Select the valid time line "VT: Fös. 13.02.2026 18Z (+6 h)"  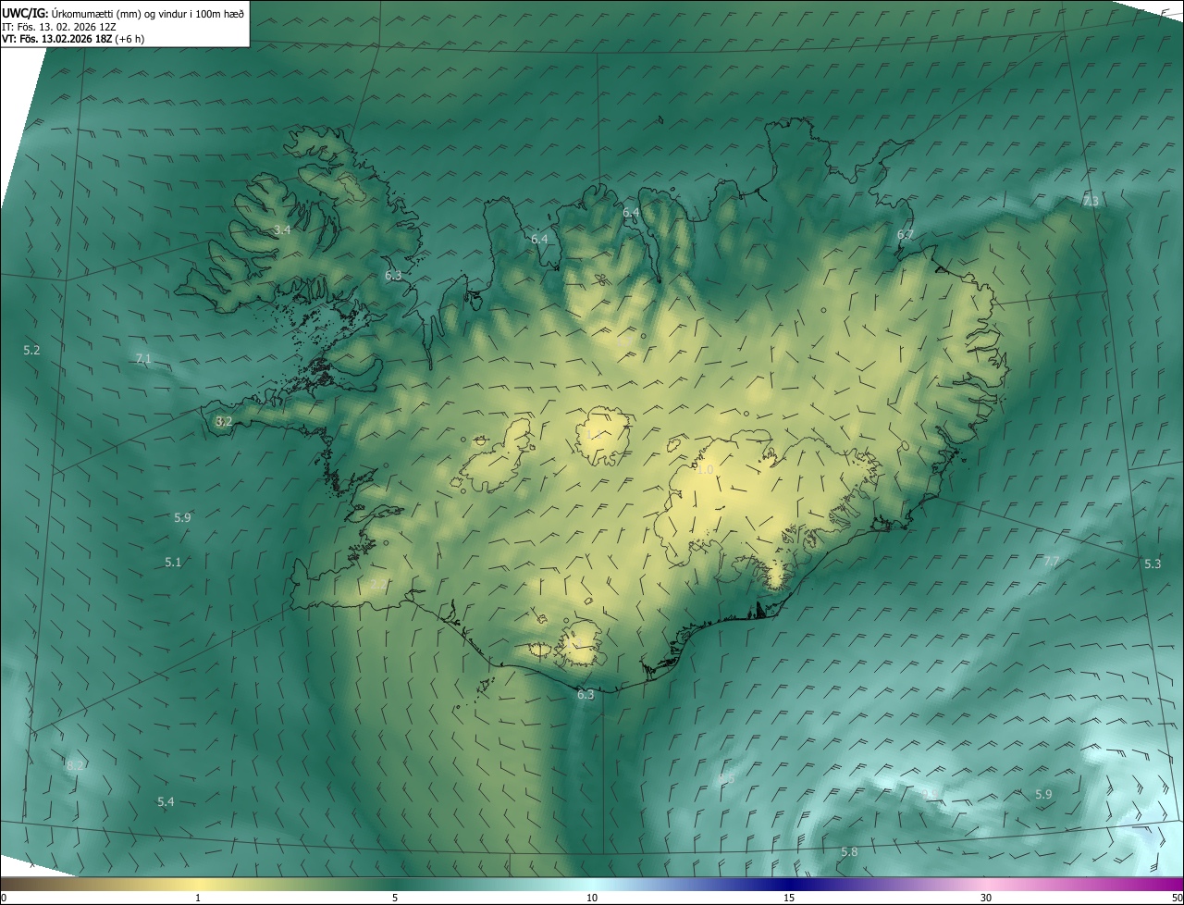(x=73, y=39)
